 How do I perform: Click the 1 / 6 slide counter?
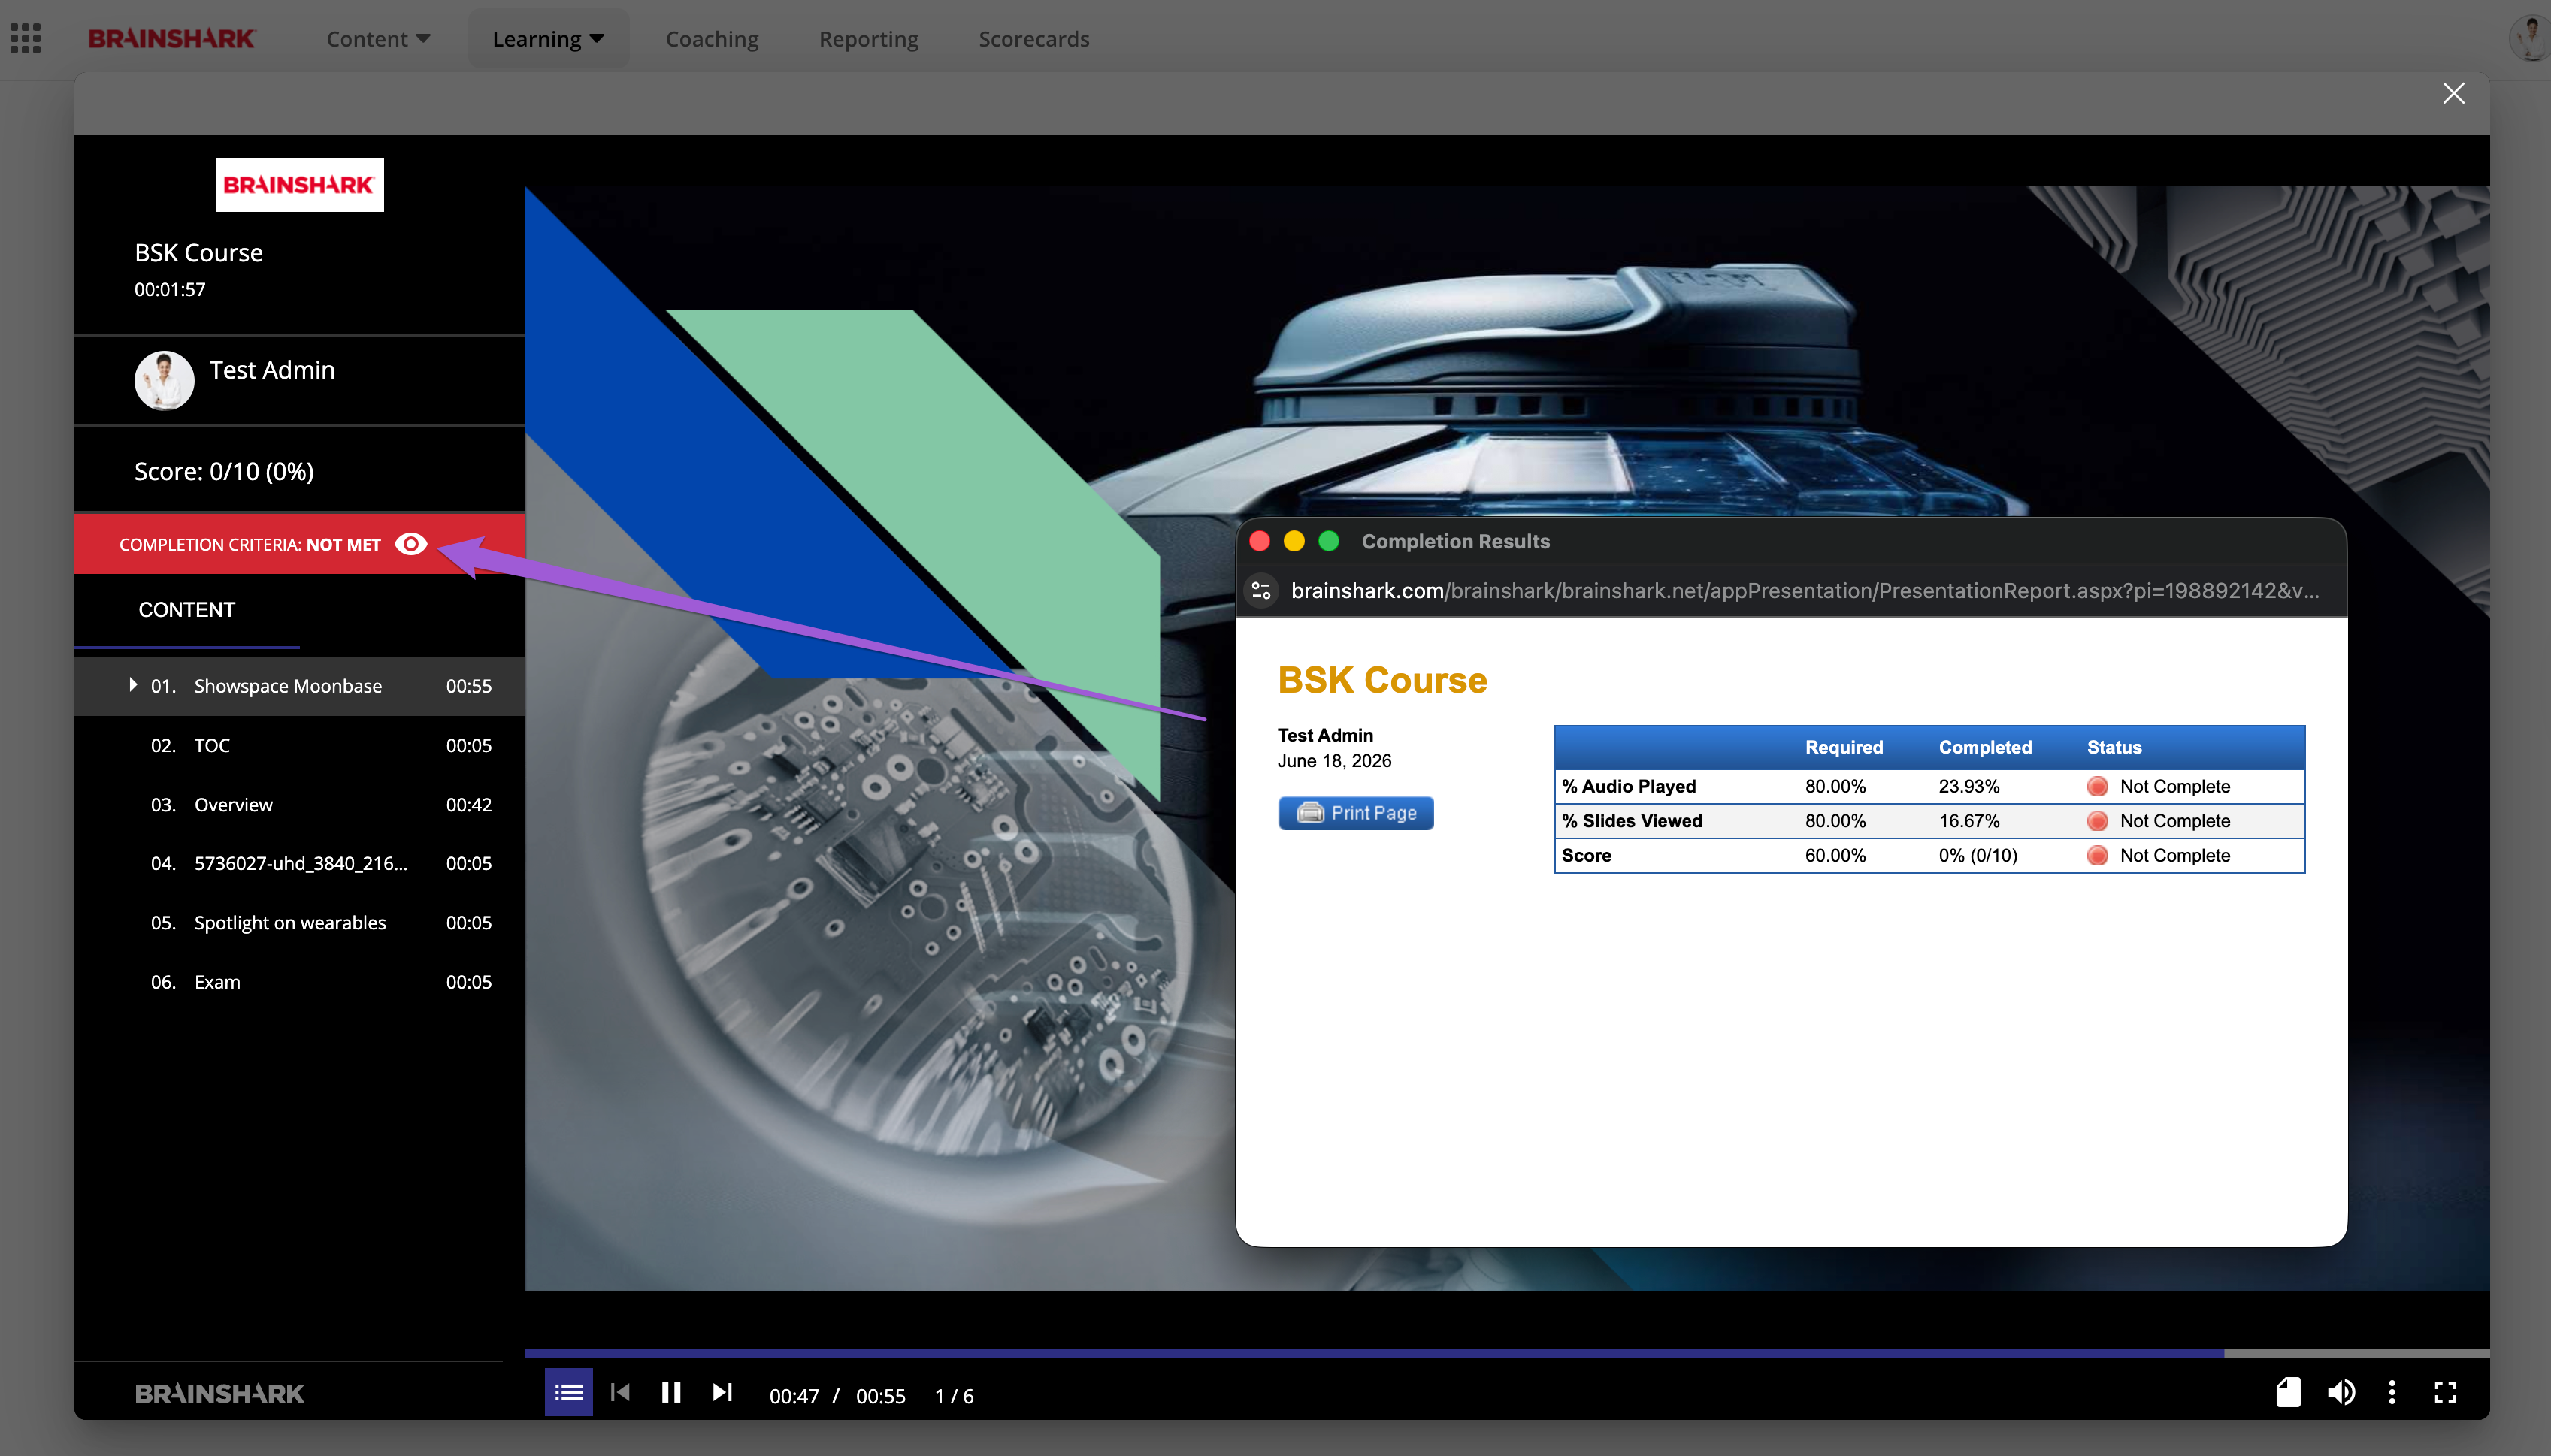tap(955, 1396)
